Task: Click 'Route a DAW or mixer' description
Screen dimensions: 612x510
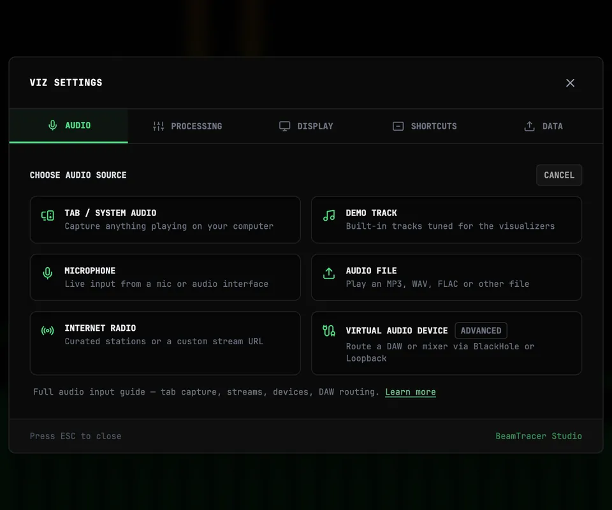Action: pyautogui.click(x=440, y=353)
